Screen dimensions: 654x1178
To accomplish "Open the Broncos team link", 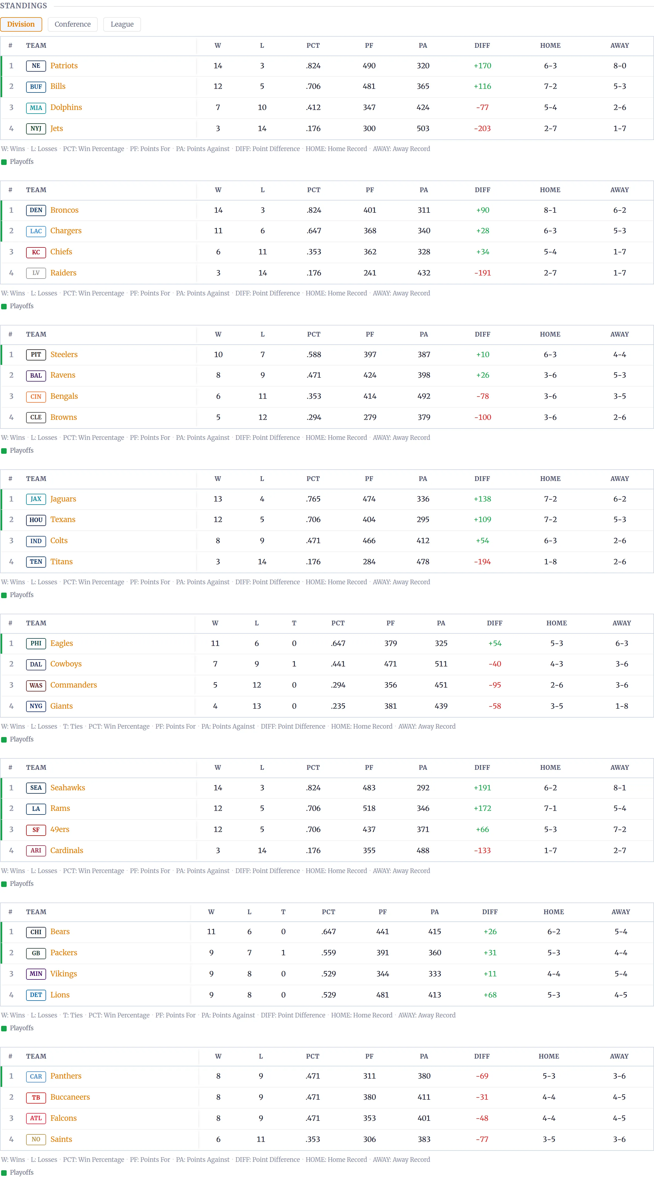I will (64, 210).
